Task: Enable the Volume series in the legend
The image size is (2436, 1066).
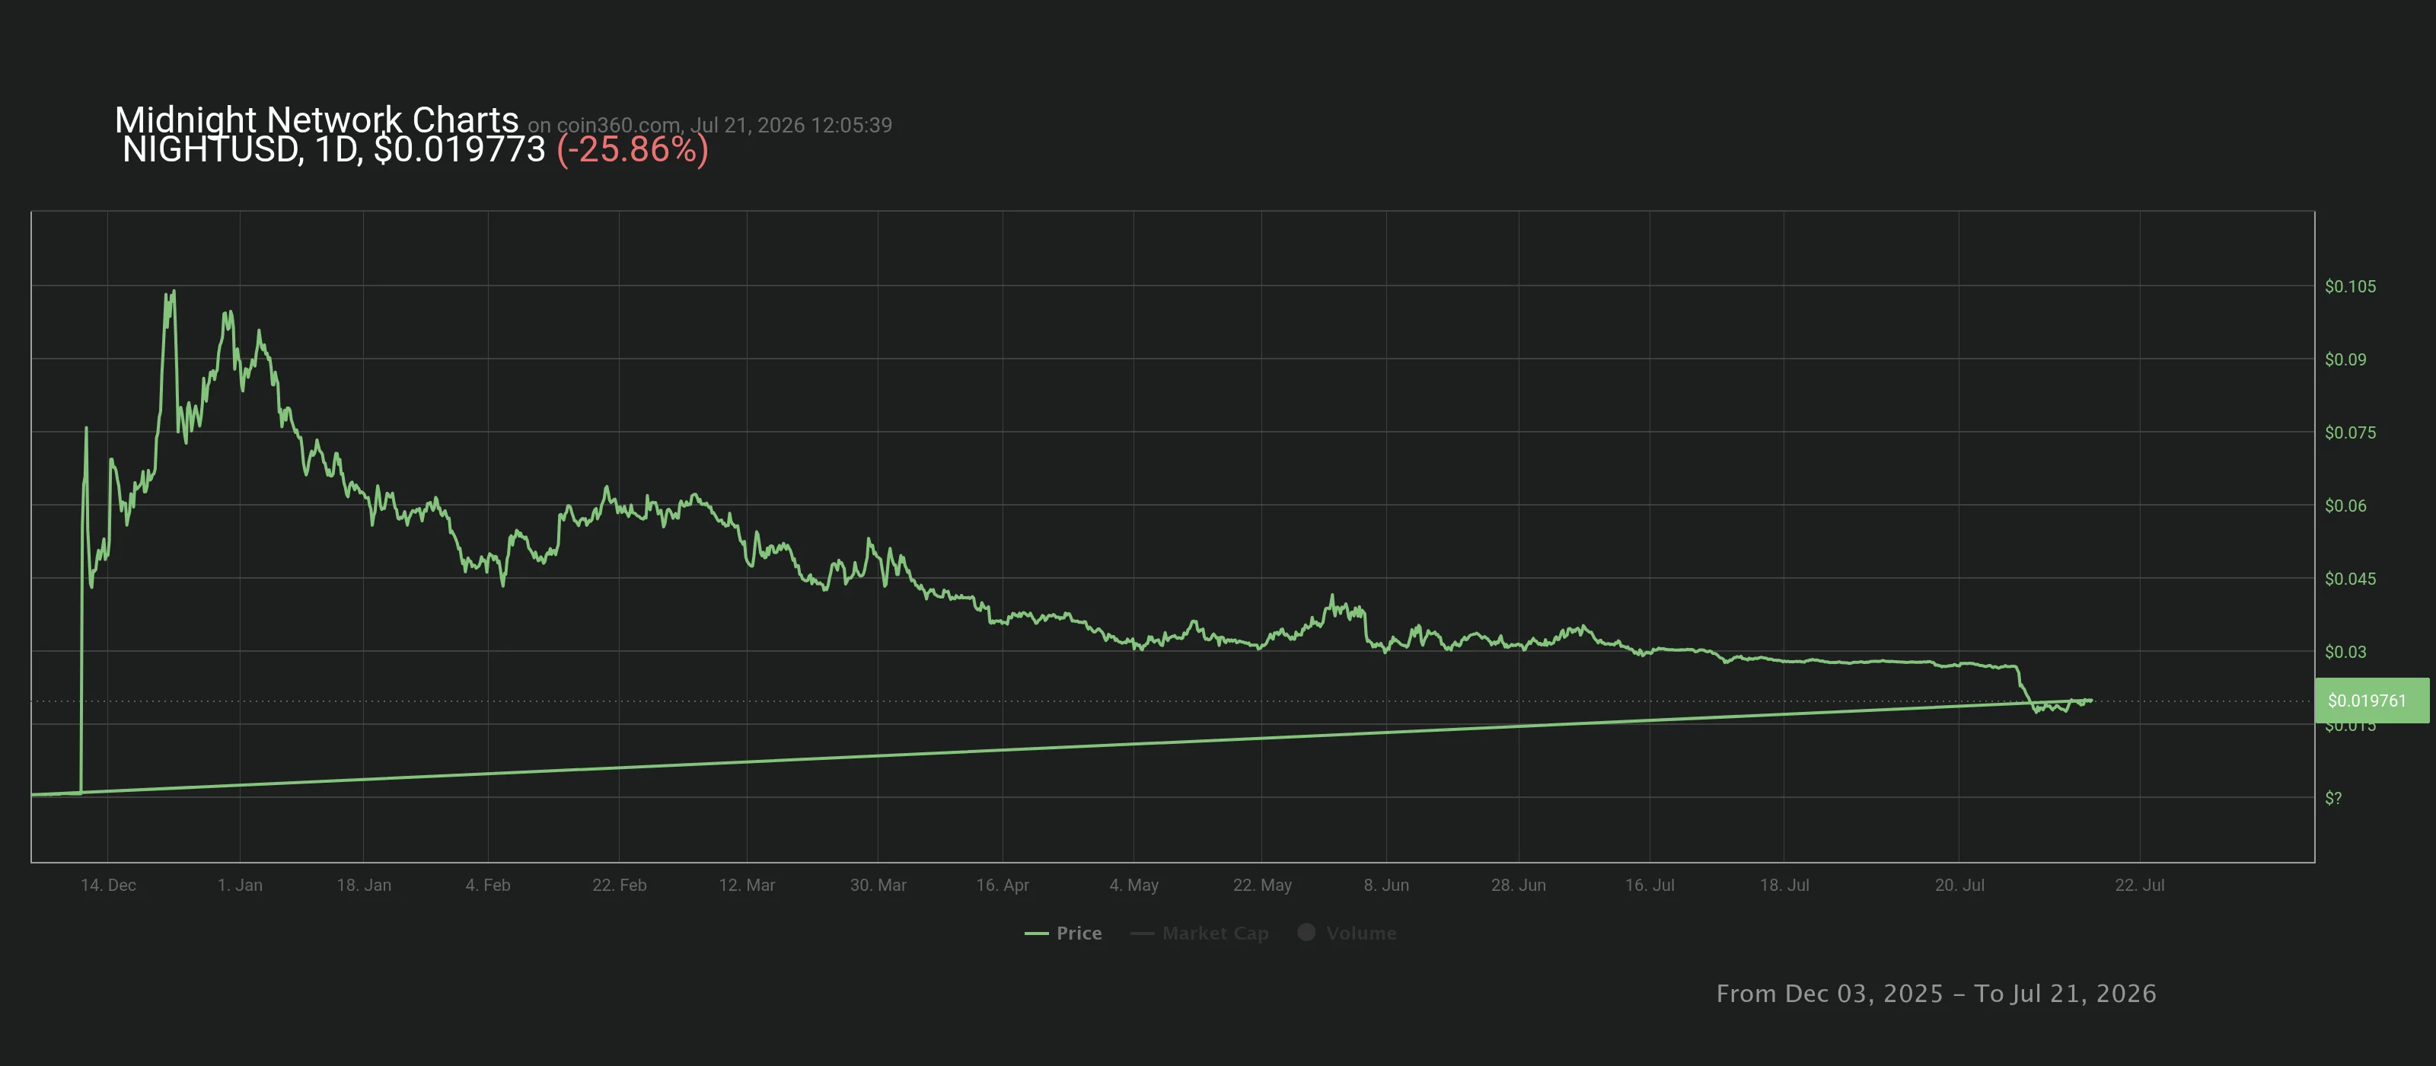Action: [x=1347, y=933]
